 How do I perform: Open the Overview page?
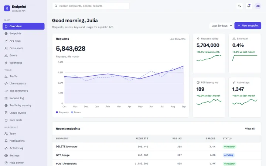[24, 26]
